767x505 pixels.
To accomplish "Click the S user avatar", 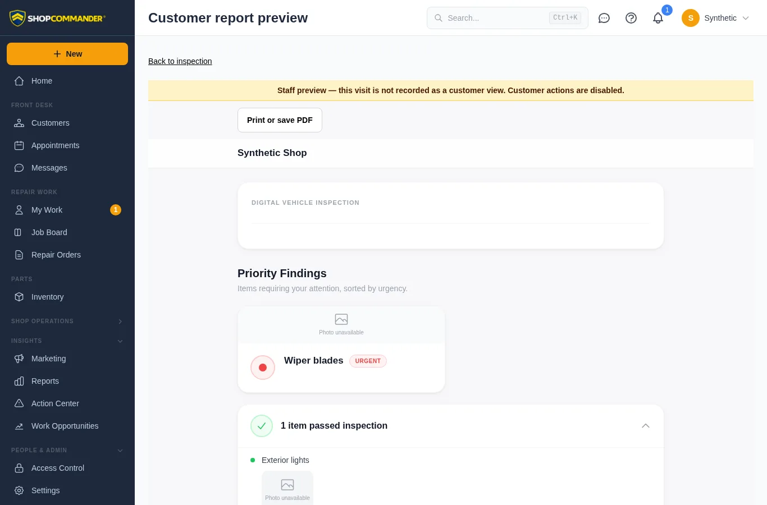I will tap(691, 18).
